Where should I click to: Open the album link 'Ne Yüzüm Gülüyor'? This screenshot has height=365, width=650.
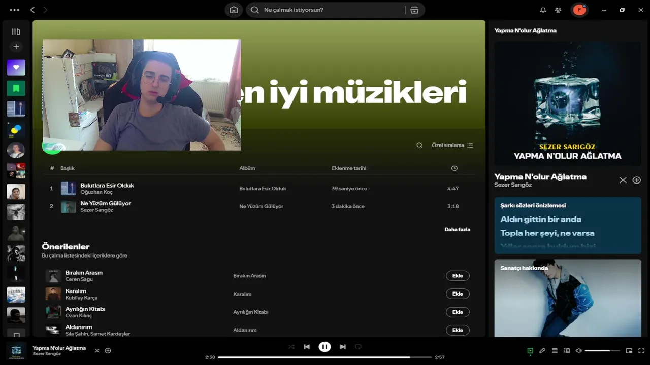point(262,206)
